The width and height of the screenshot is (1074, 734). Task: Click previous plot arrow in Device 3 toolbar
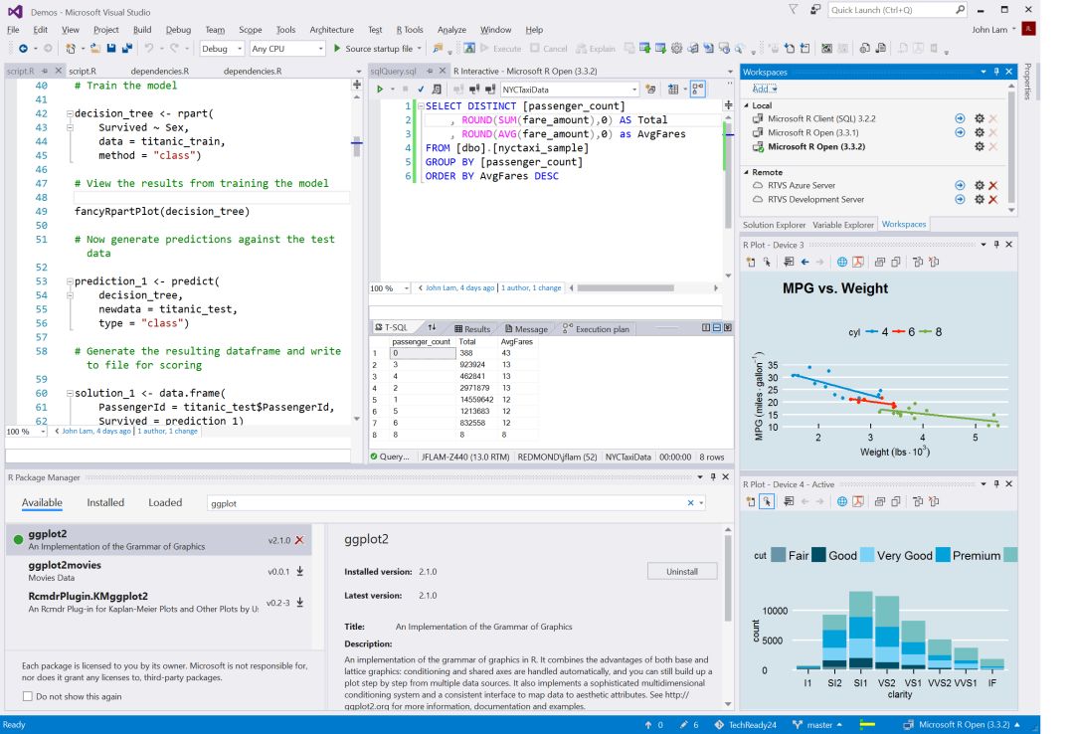coord(805,263)
